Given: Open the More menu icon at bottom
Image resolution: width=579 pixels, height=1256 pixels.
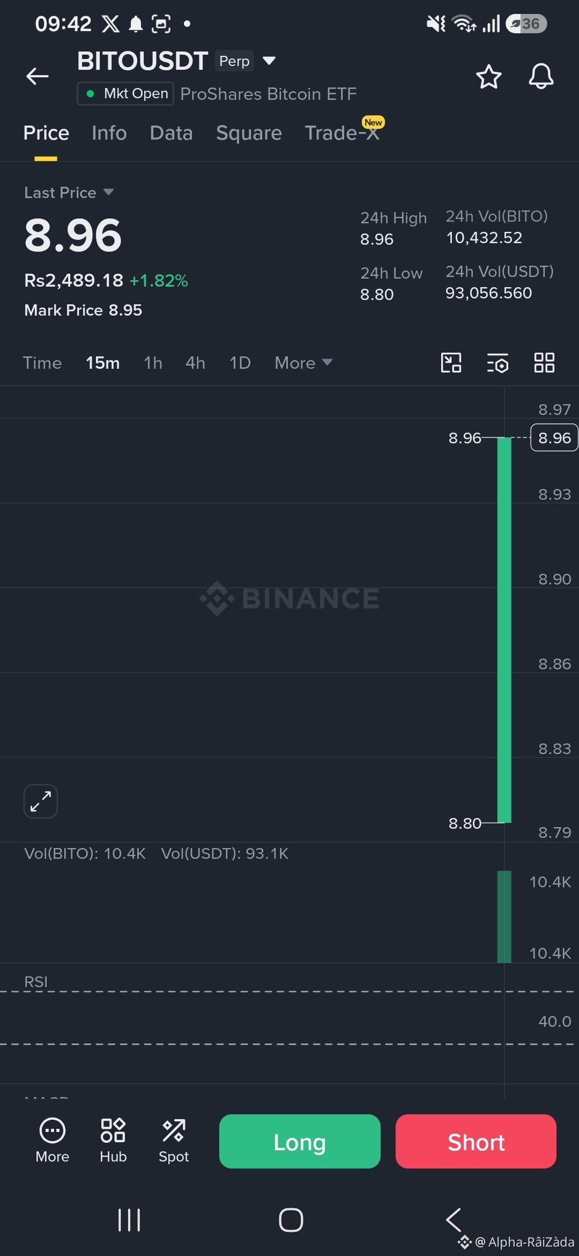Looking at the screenshot, I should (x=52, y=1141).
